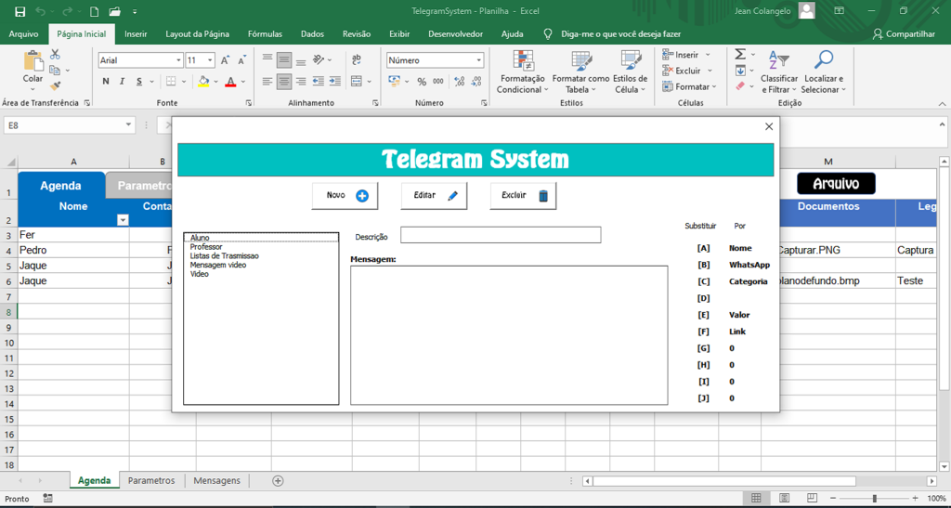
Task: Click merge and center icon
Action: [x=357, y=81]
